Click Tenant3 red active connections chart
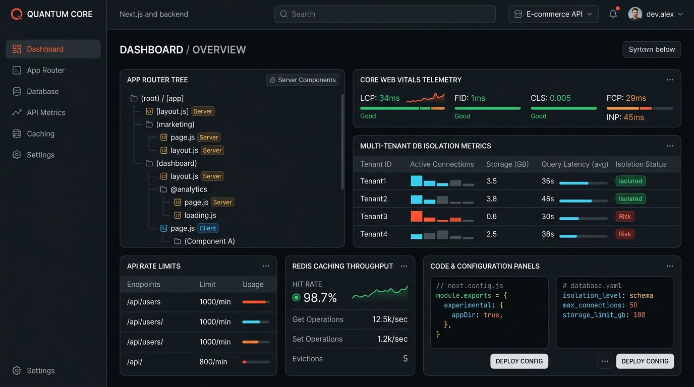The image size is (694, 387). [x=442, y=216]
